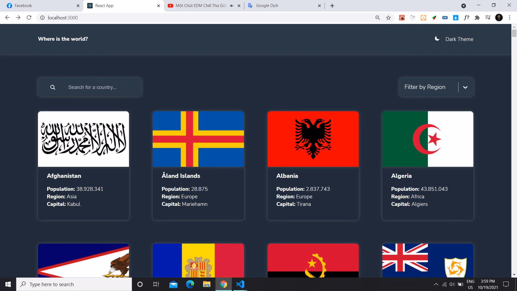Open a new browser tab
Screen dimensions: 517x291
click(x=332, y=6)
